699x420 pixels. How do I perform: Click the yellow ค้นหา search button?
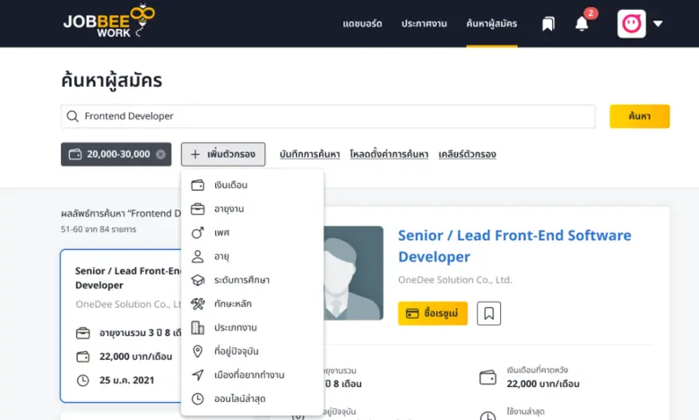click(x=639, y=116)
